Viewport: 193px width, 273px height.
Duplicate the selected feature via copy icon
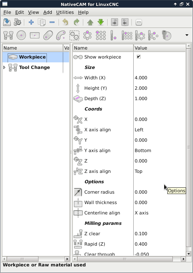click(x=42, y=22)
